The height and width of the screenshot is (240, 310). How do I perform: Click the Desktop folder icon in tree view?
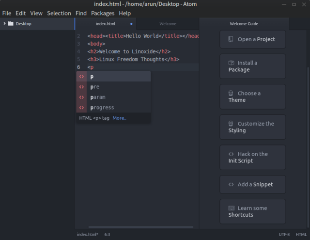click(11, 24)
